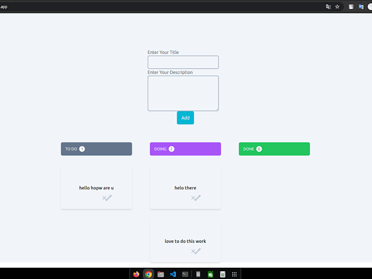Switch to Chrome in the dock
The height and width of the screenshot is (279, 372).
point(148,274)
